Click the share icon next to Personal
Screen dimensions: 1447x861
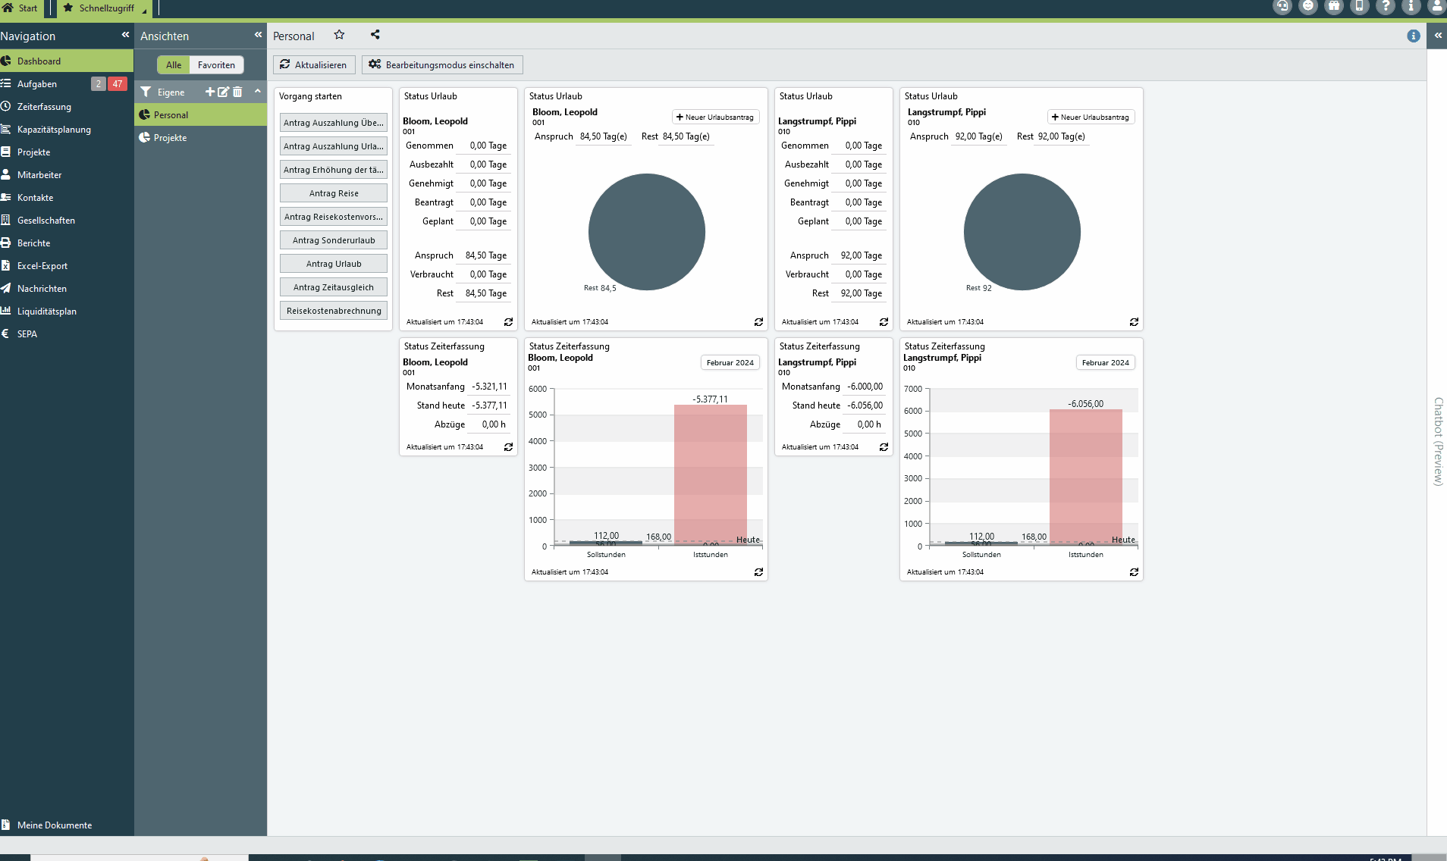pos(375,35)
